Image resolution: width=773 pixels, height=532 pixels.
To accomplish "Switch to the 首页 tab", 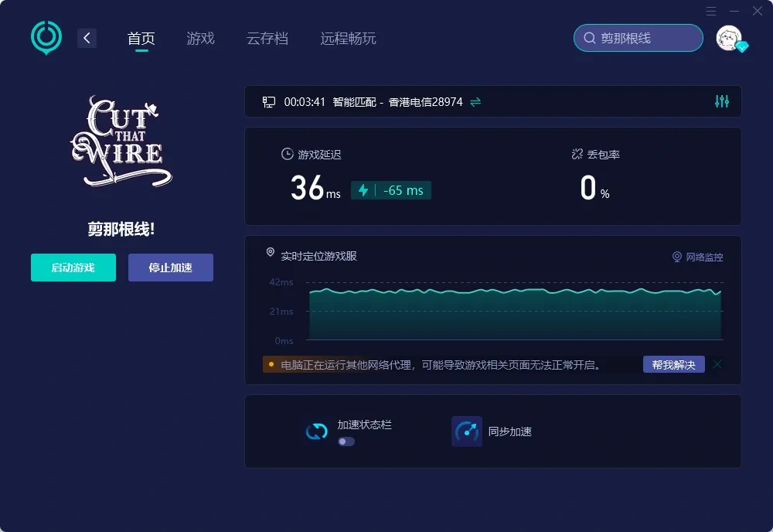I will pyautogui.click(x=141, y=38).
